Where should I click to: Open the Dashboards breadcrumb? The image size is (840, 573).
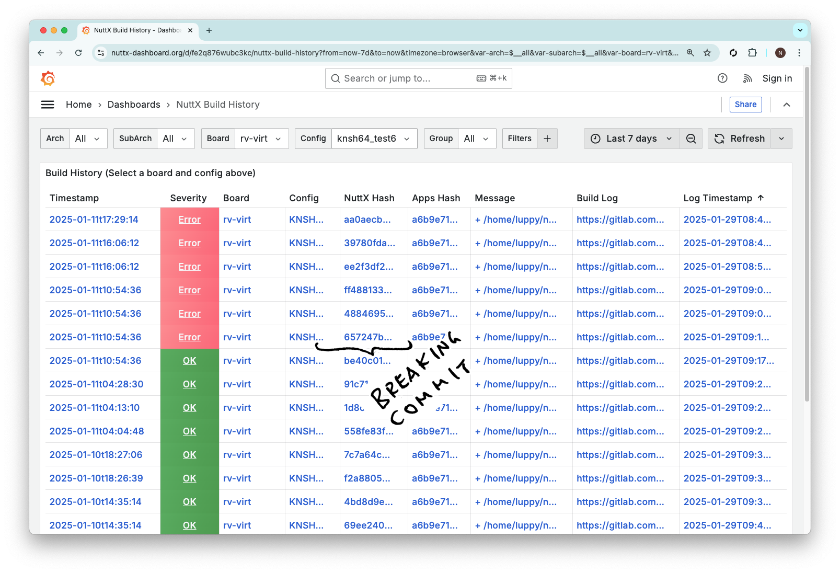pos(134,105)
